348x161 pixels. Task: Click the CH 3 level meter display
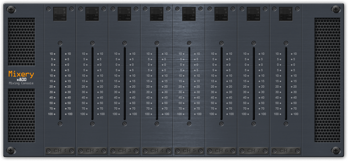coord(124,14)
